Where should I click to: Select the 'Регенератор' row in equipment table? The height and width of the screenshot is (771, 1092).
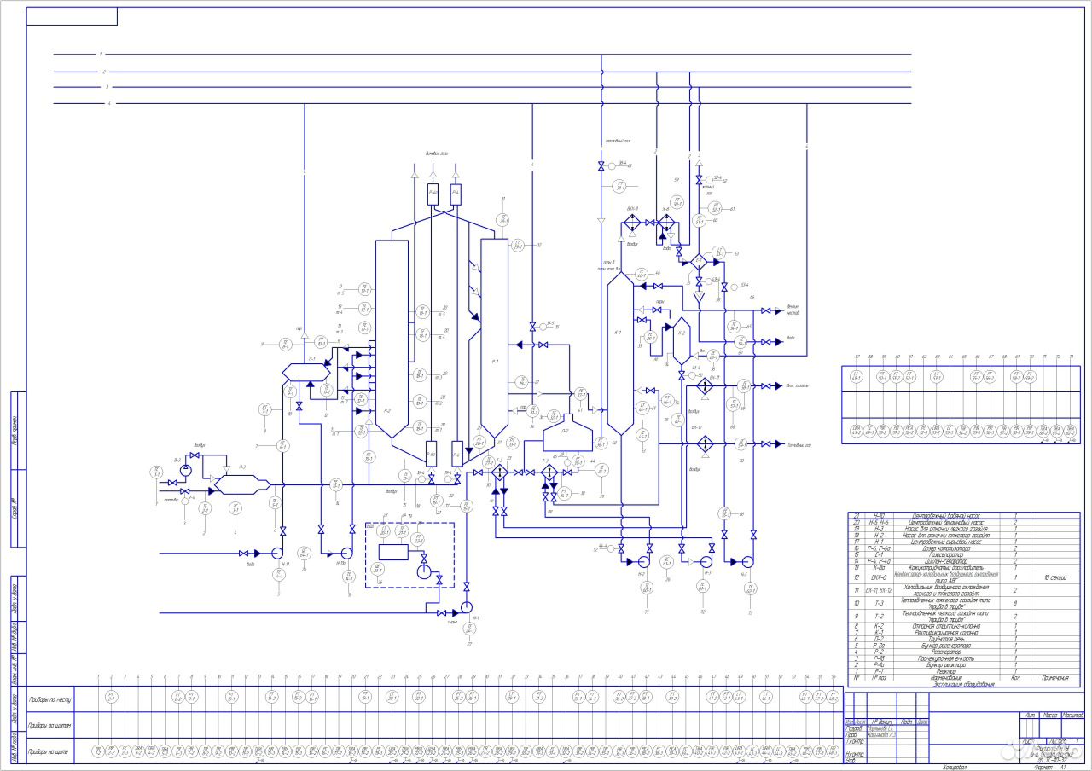pos(964,652)
